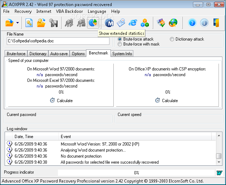Click in the File Name field
The width and height of the screenshot is (226, 185).
(x=58, y=41)
